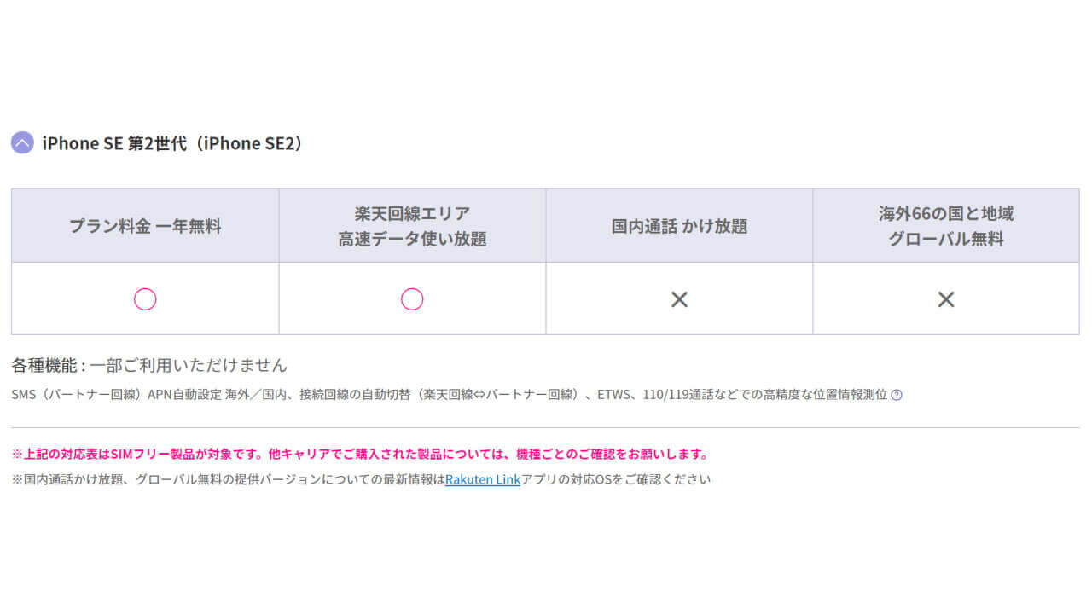Viewport: 1092px width, 614px height.
Task: Open the help question mark after 位置情報測位
Action: tap(897, 395)
